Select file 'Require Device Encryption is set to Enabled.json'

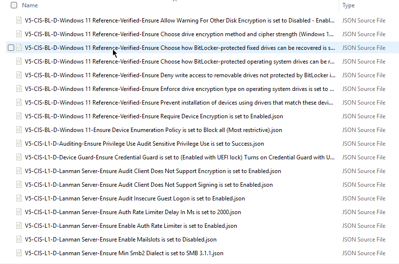(x=154, y=116)
